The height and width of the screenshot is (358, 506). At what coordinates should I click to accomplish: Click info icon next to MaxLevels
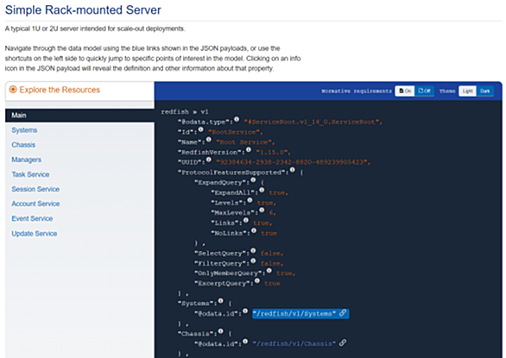coord(262,210)
